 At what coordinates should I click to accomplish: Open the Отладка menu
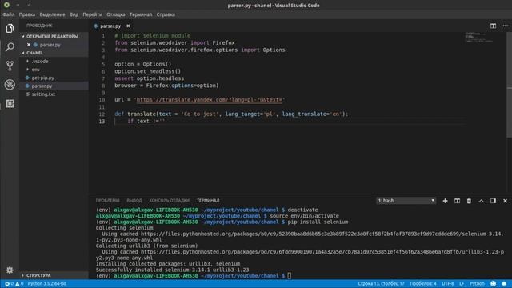[x=115, y=14]
